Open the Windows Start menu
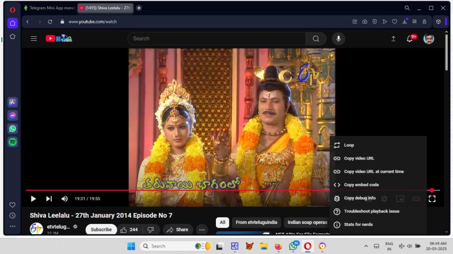This screenshot has height=254, width=453. [x=131, y=246]
